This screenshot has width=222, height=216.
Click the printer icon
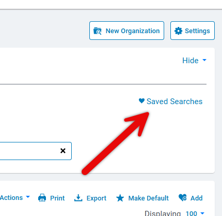[x=42, y=198]
